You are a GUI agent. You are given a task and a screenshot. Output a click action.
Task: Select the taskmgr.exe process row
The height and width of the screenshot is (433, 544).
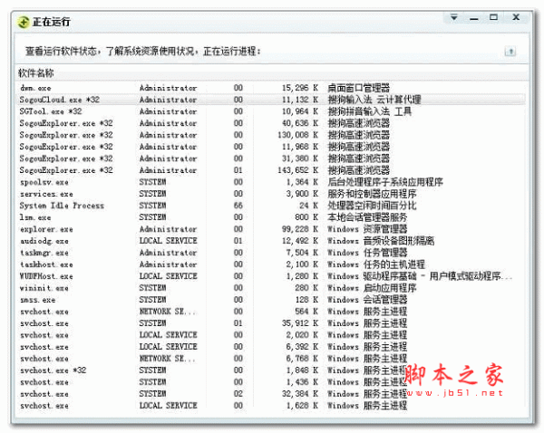[271, 253]
